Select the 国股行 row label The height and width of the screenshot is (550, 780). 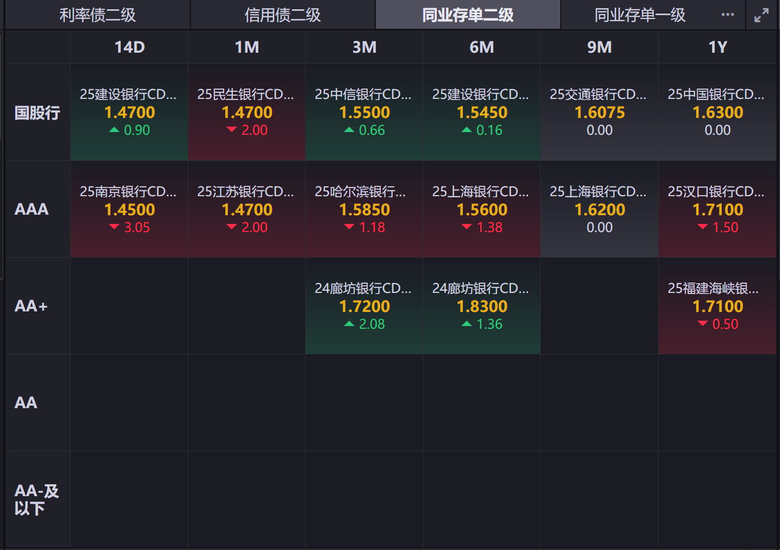coord(38,112)
